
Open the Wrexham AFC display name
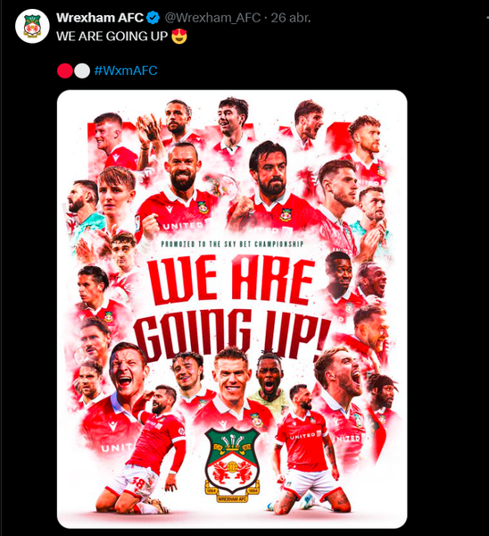click(x=100, y=18)
